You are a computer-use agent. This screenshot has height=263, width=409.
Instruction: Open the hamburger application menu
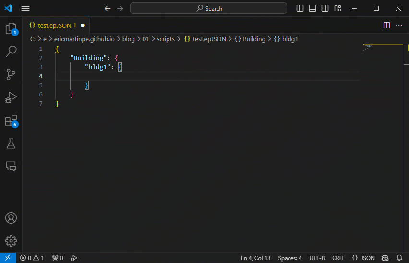click(x=25, y=8)
